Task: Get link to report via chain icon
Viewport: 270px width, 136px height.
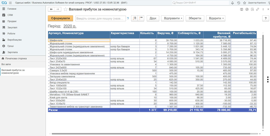Action: point(258,9)
